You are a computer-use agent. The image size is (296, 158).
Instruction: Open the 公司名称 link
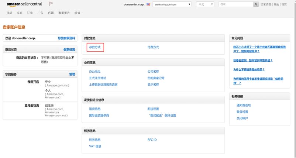point(153,72)
